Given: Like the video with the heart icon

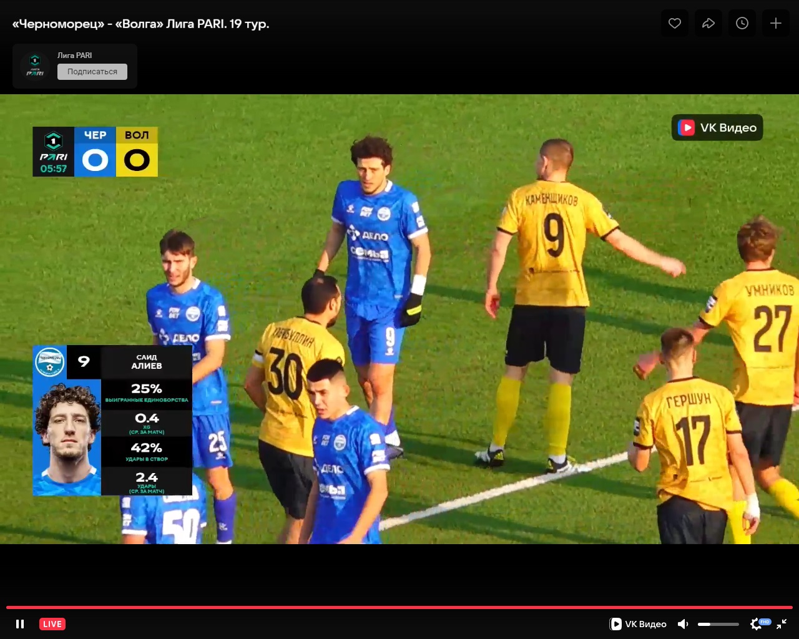Looking at the screenshot, I should pyautogui.click(x=675, y=23).
